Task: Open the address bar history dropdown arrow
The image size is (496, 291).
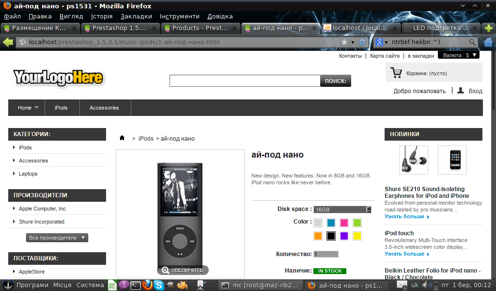Action: point(353,42)
